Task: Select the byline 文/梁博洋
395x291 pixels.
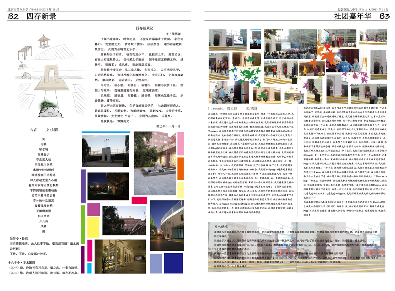Action: 173,34
